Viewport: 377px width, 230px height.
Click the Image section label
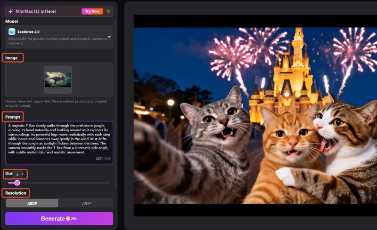pyautogui.click(x=11, y=58)
